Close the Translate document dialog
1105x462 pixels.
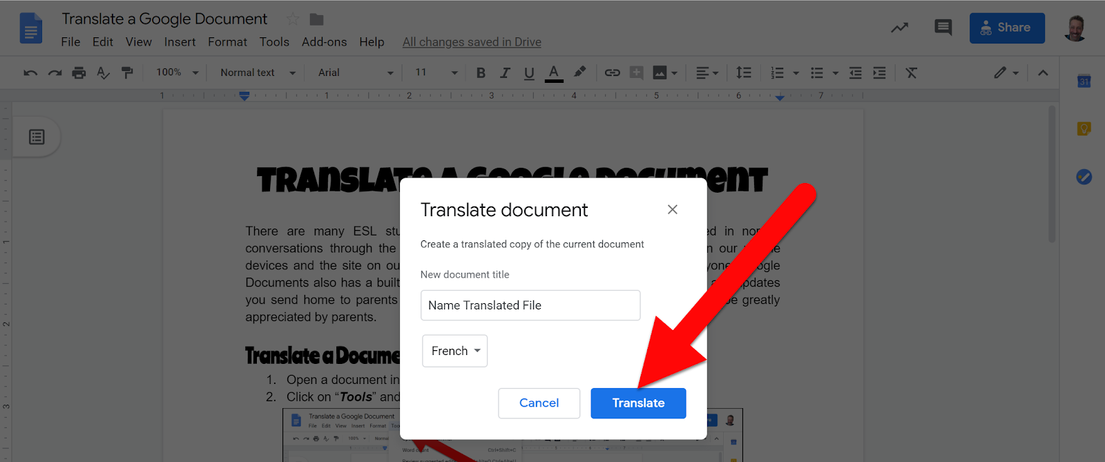pyautogui.click(x=672, y=209)
